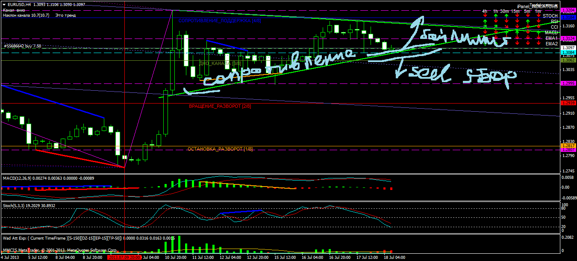This screenshot has width=577, height=261.
Task: Click the STOCH 15m down arrow
Action: tap(517, 16)
